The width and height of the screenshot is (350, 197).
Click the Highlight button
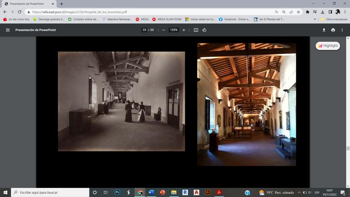(x=328, y=46)
